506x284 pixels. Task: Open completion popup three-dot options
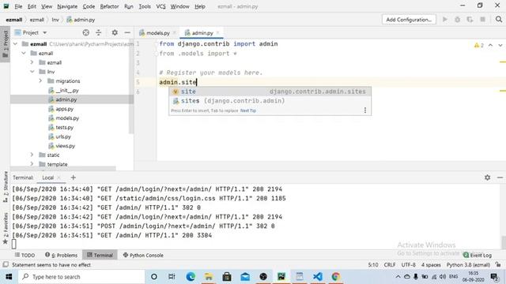pyautogui.click(x=365, y=110)
